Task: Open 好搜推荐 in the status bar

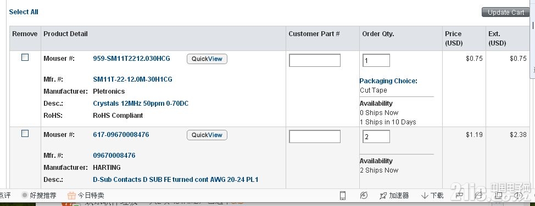Action: tap(39, 196)
